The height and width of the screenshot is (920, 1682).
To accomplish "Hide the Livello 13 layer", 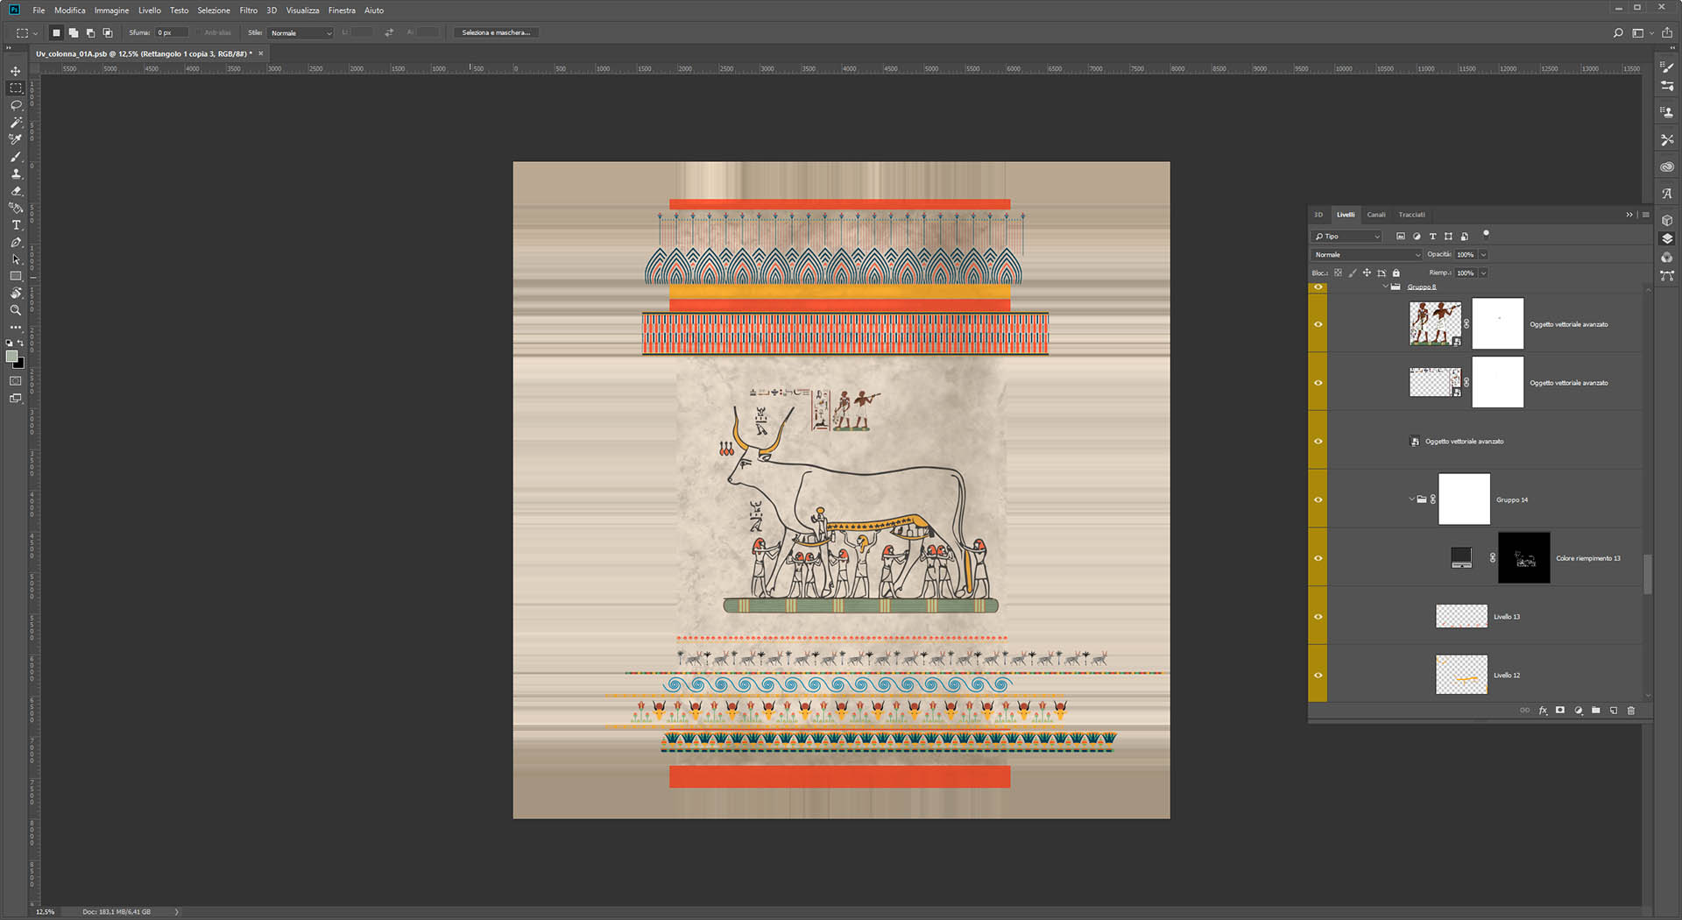I will tap(1318, 617).
